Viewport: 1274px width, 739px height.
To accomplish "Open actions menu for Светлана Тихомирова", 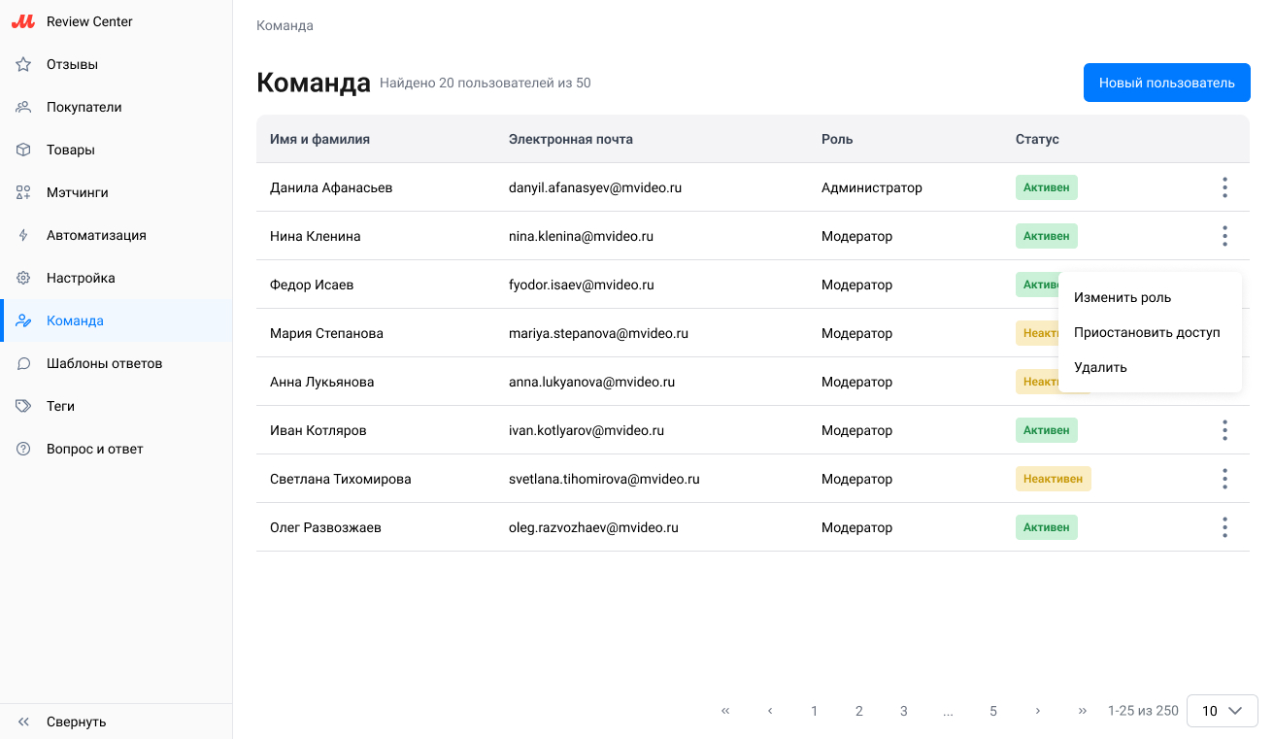I will pos(1224,479).
